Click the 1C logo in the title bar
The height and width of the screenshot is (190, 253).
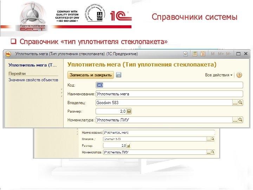[8, 54]
